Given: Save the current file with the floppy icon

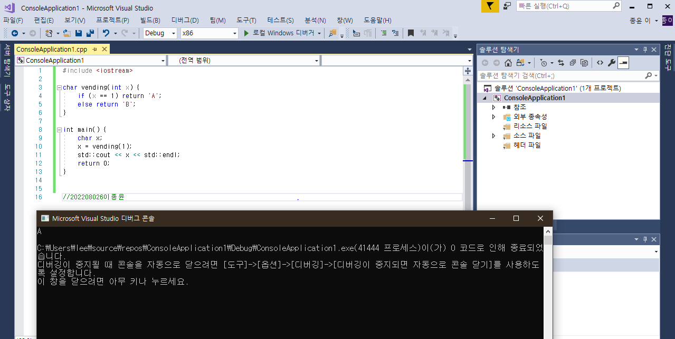Looking at the screenshot, I should [x=79, y=33].
